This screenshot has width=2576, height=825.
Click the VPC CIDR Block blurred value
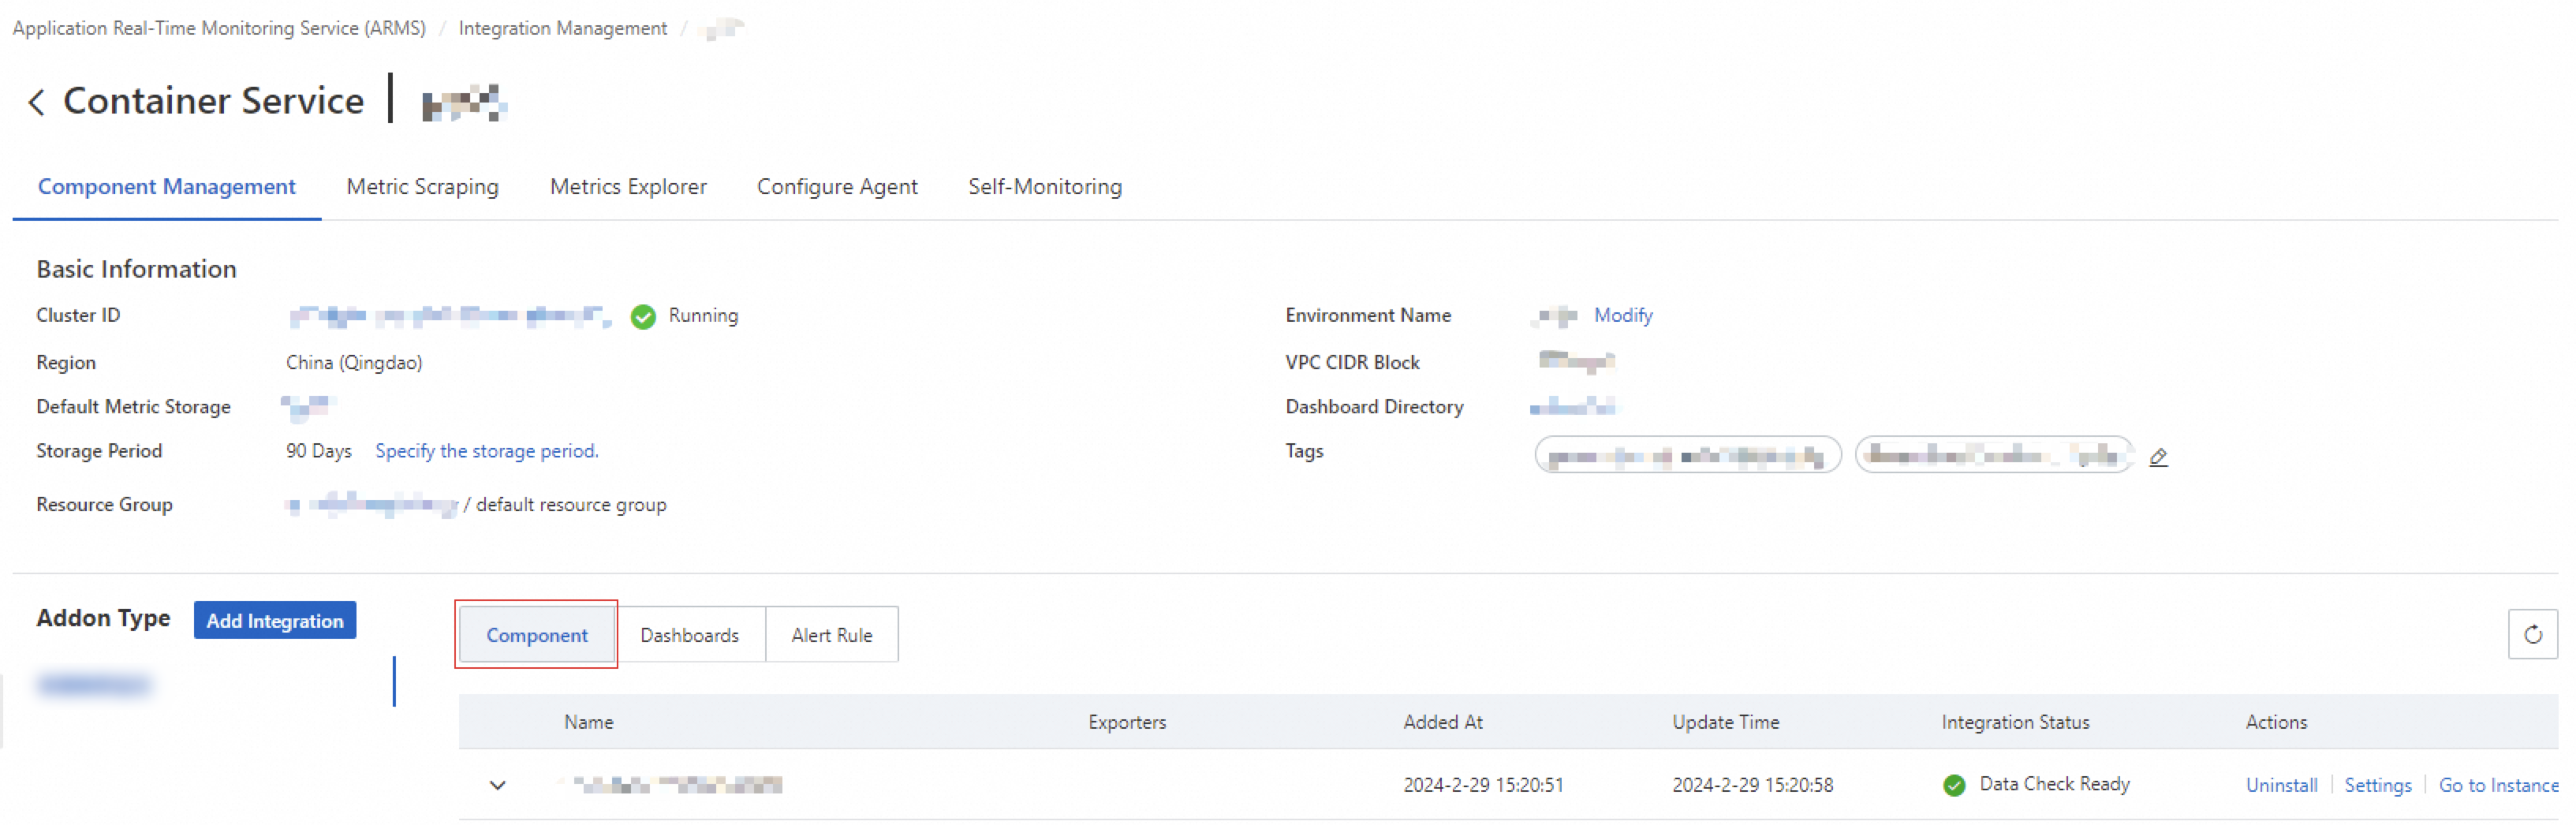click(1576, 361)
